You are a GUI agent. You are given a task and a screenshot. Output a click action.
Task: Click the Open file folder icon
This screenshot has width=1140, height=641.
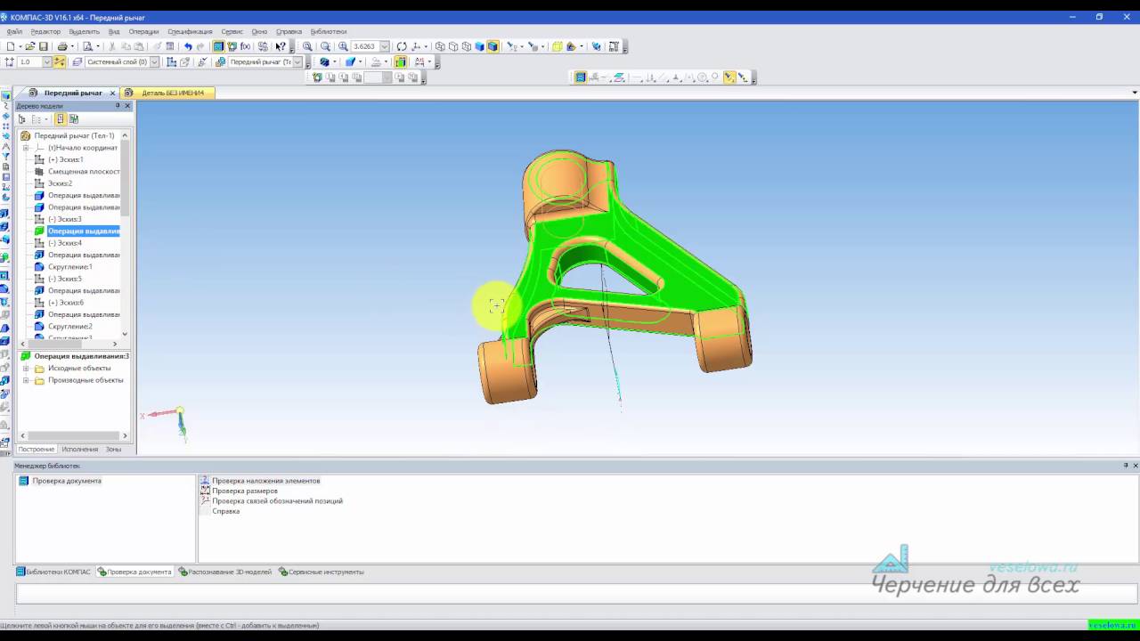(29, 46)
